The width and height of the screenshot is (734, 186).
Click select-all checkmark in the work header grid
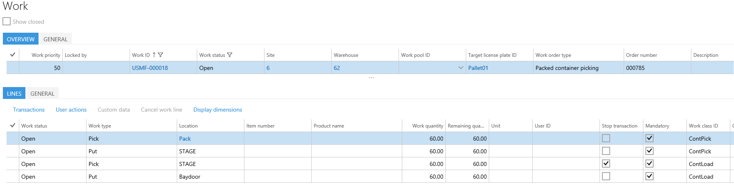coord(13,55)
